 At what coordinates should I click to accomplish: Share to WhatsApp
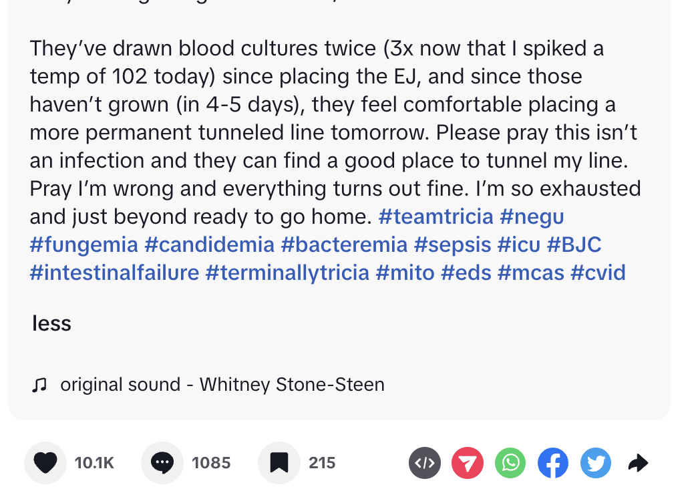(510, 463)
